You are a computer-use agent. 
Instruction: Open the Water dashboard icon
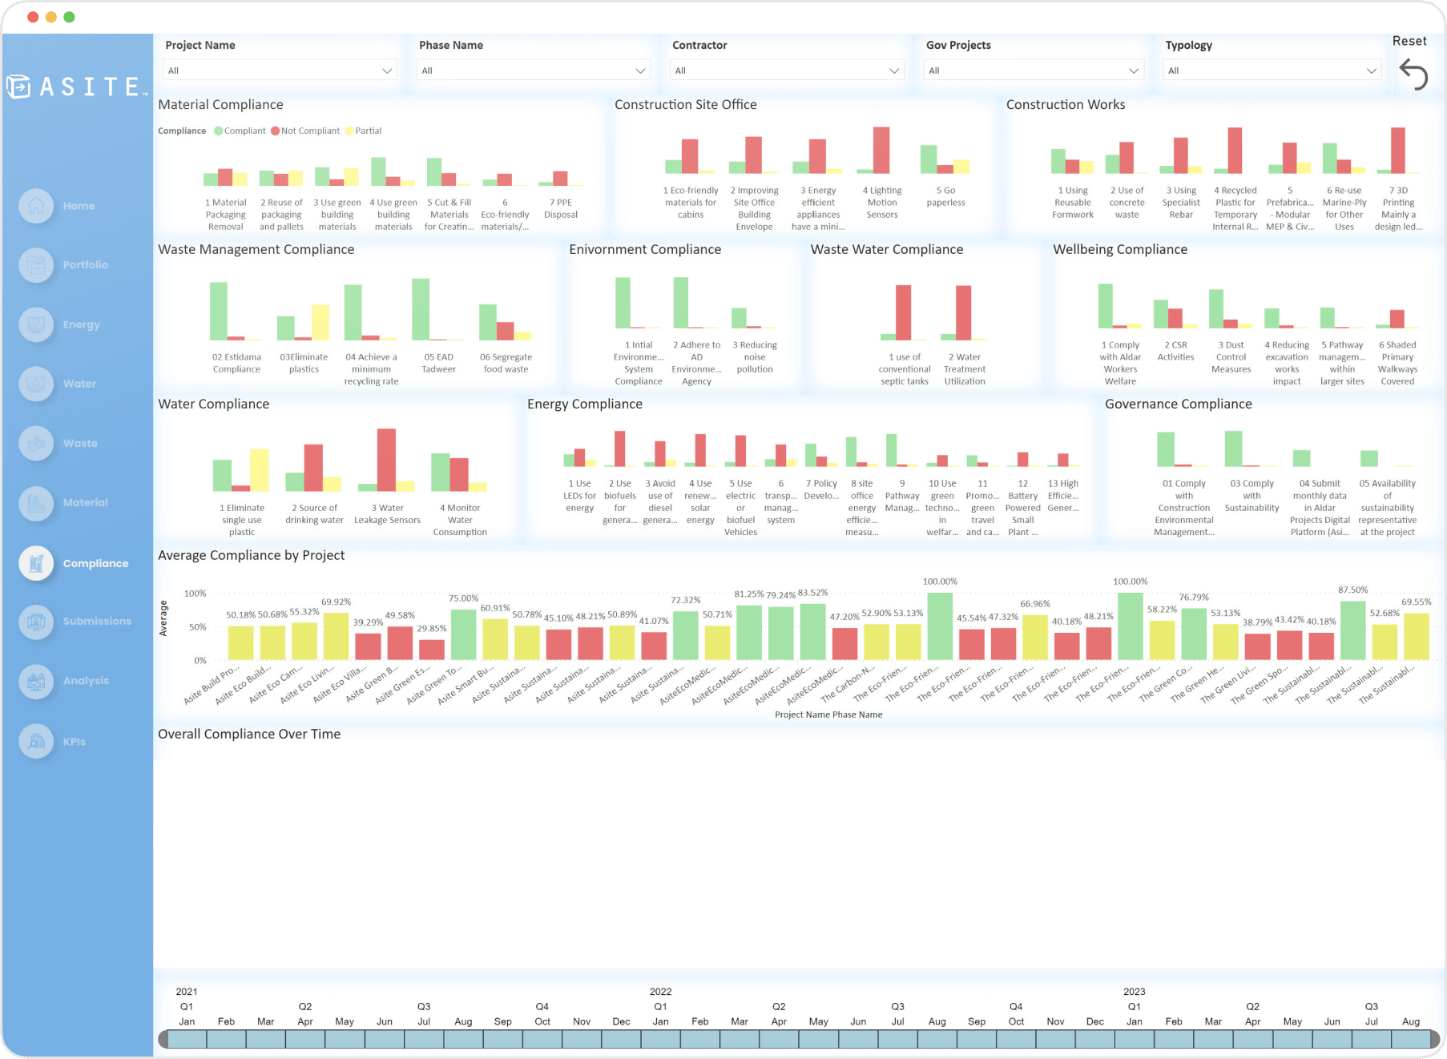pyautogui.click(x=36, y=384)
